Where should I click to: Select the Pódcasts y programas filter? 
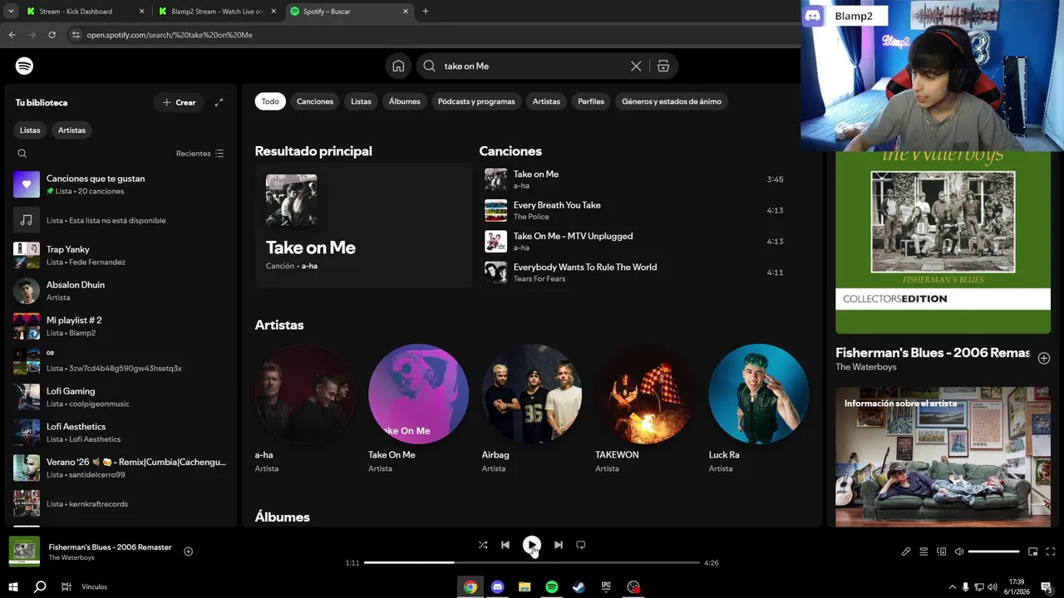coord(476,101)
